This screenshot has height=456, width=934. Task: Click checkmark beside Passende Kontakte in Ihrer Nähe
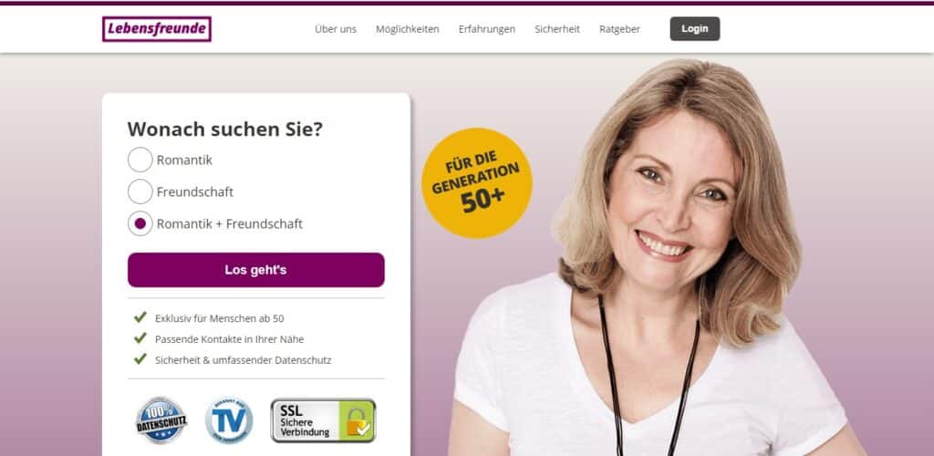point(140,338)
